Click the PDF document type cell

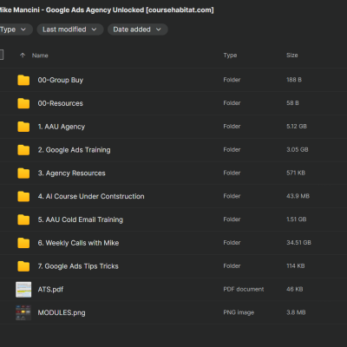[x=244, y=289]
